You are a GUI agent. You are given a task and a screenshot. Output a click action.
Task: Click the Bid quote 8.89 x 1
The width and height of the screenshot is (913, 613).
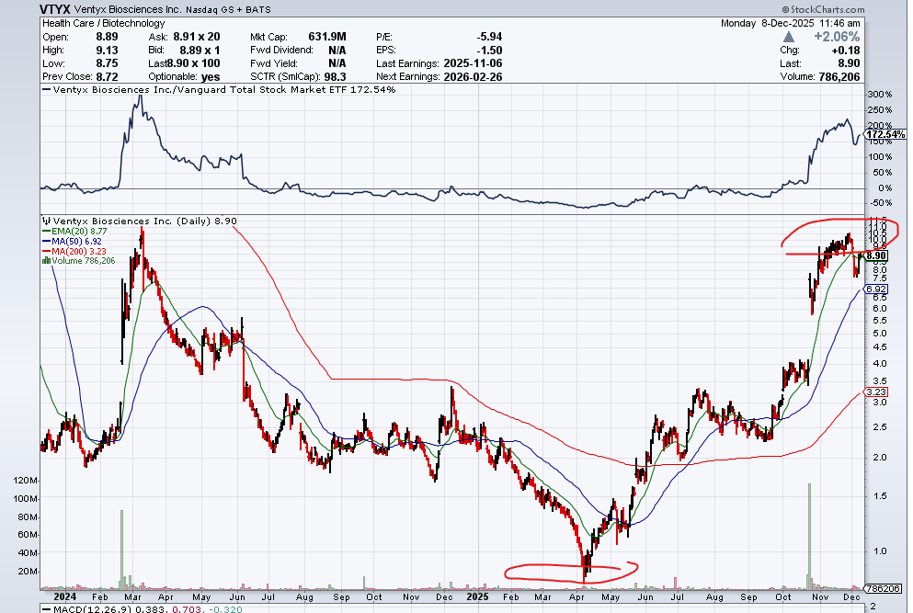200,50
